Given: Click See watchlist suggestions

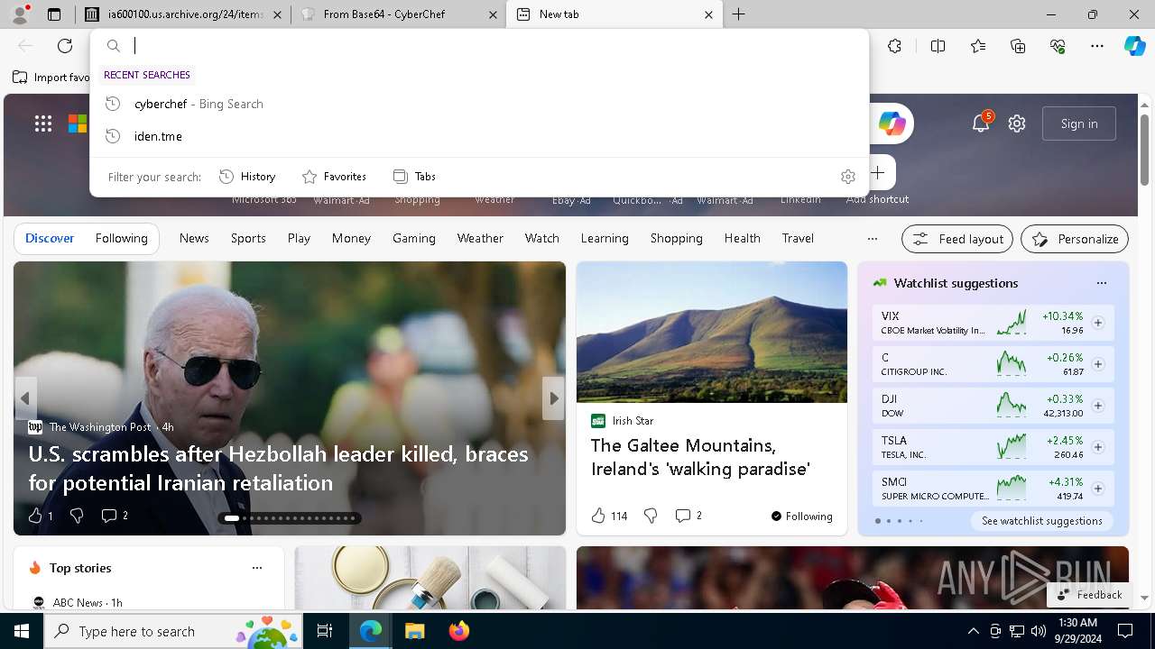Looking at the screenshot, I should [1042, 521].
